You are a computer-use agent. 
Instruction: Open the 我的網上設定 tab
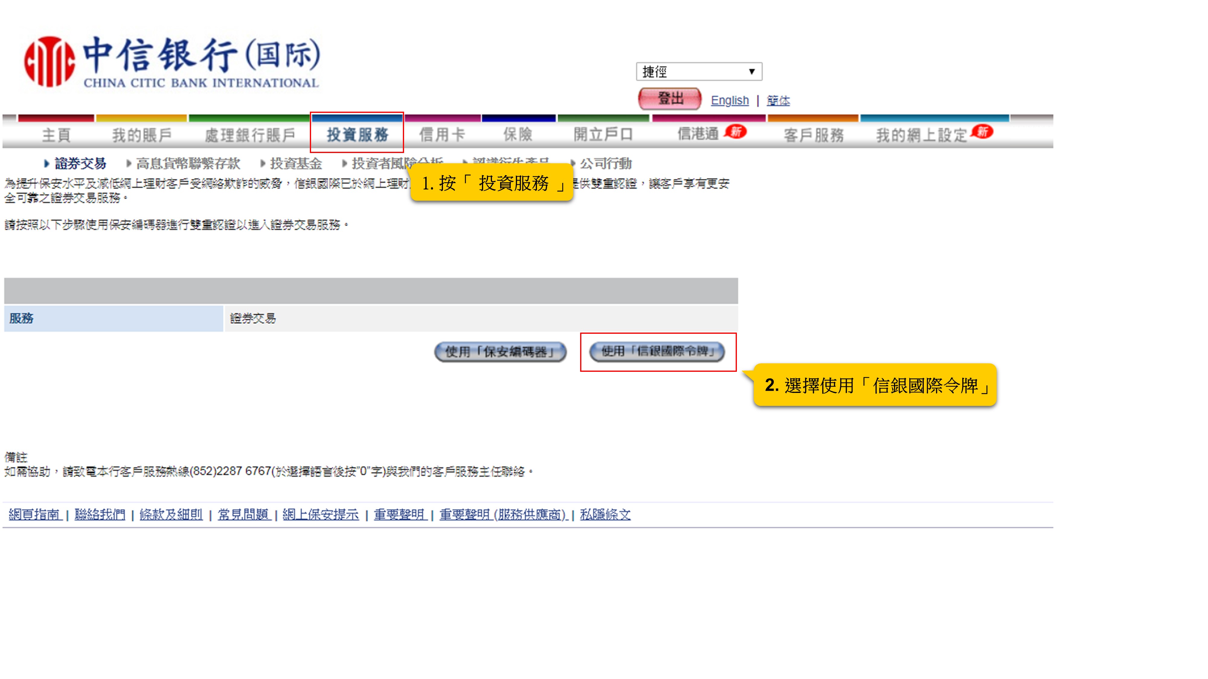(x=921, y=135)
